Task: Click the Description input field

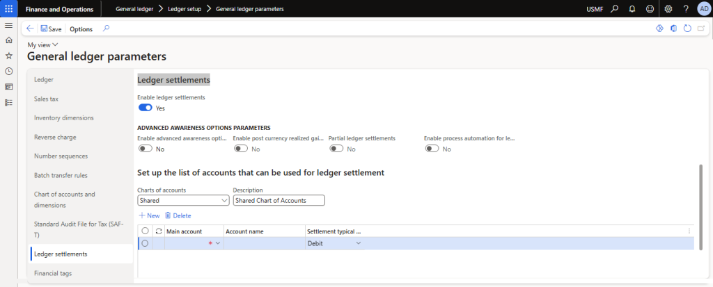Action: pos(279,200)
